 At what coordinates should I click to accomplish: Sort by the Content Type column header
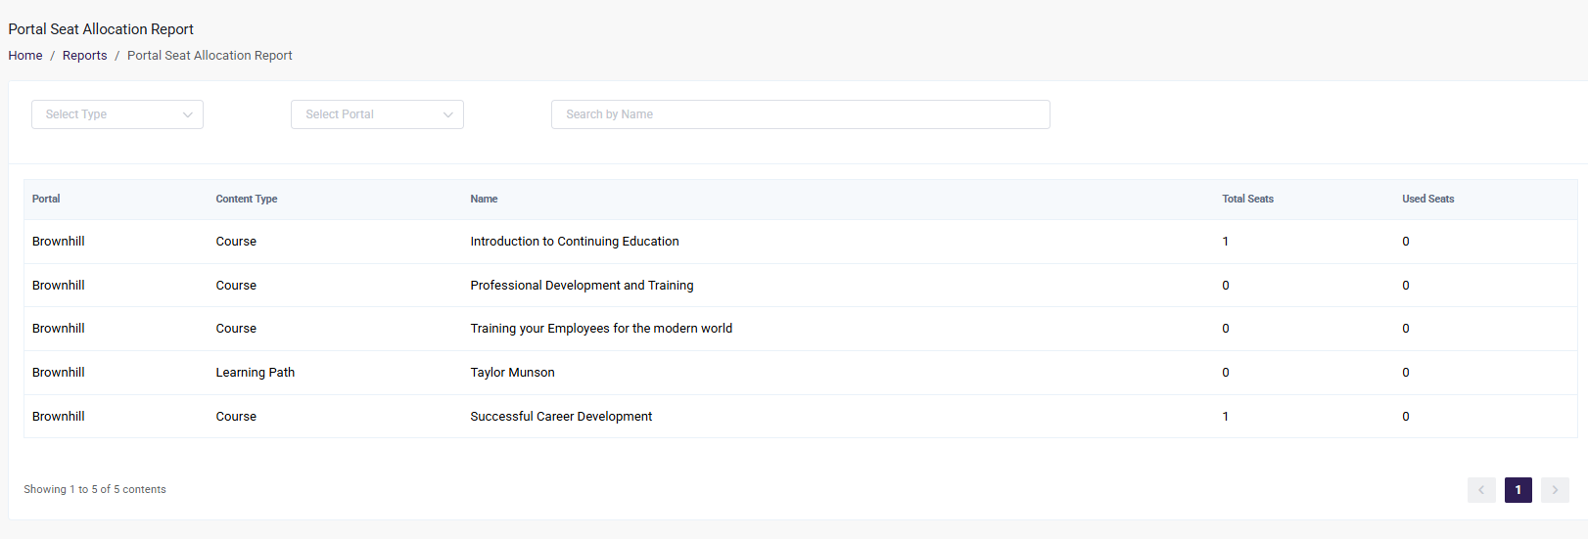pos(247,199)
